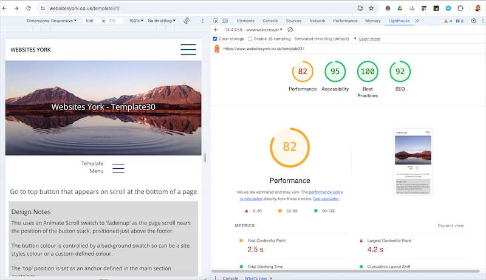The height and width of the screenshot is (280, 486).
Task: Open the 100% zoom dropdown
Action: coord(136,21)
